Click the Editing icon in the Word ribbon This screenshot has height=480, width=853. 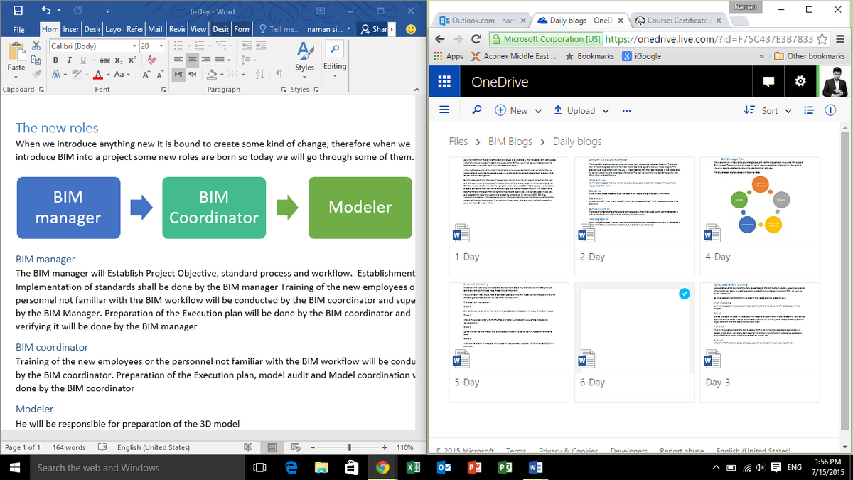coord(335,51)
